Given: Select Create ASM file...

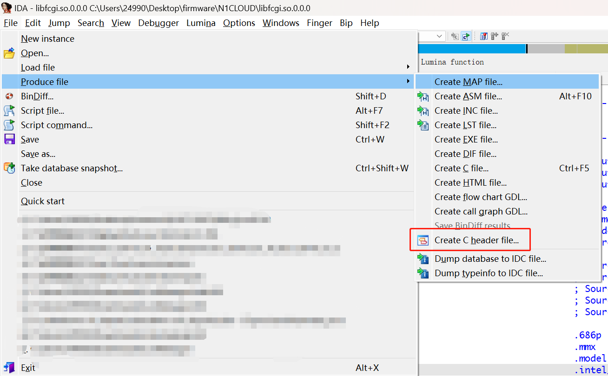Looking at the screenshot, I should click(507, 96).
